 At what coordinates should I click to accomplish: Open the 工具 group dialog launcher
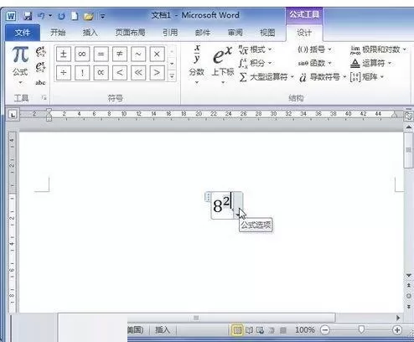(x=44, y=97)
